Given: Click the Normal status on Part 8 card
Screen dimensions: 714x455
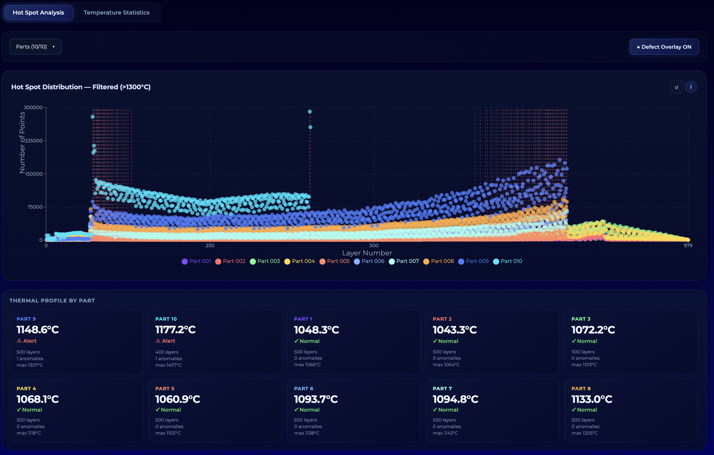Looking at the screenshot, I should 584,410.
